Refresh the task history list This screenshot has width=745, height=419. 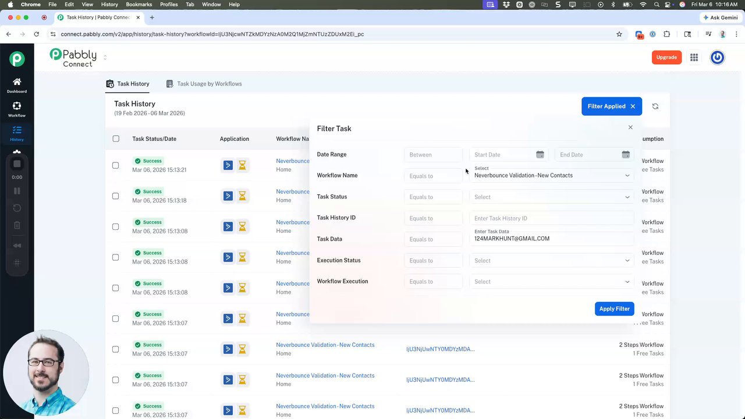[655, 106]
